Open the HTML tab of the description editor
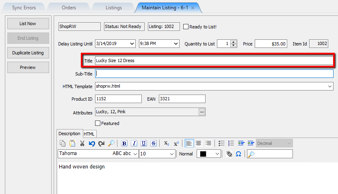 pyautogui.click(x=89, y=134)
